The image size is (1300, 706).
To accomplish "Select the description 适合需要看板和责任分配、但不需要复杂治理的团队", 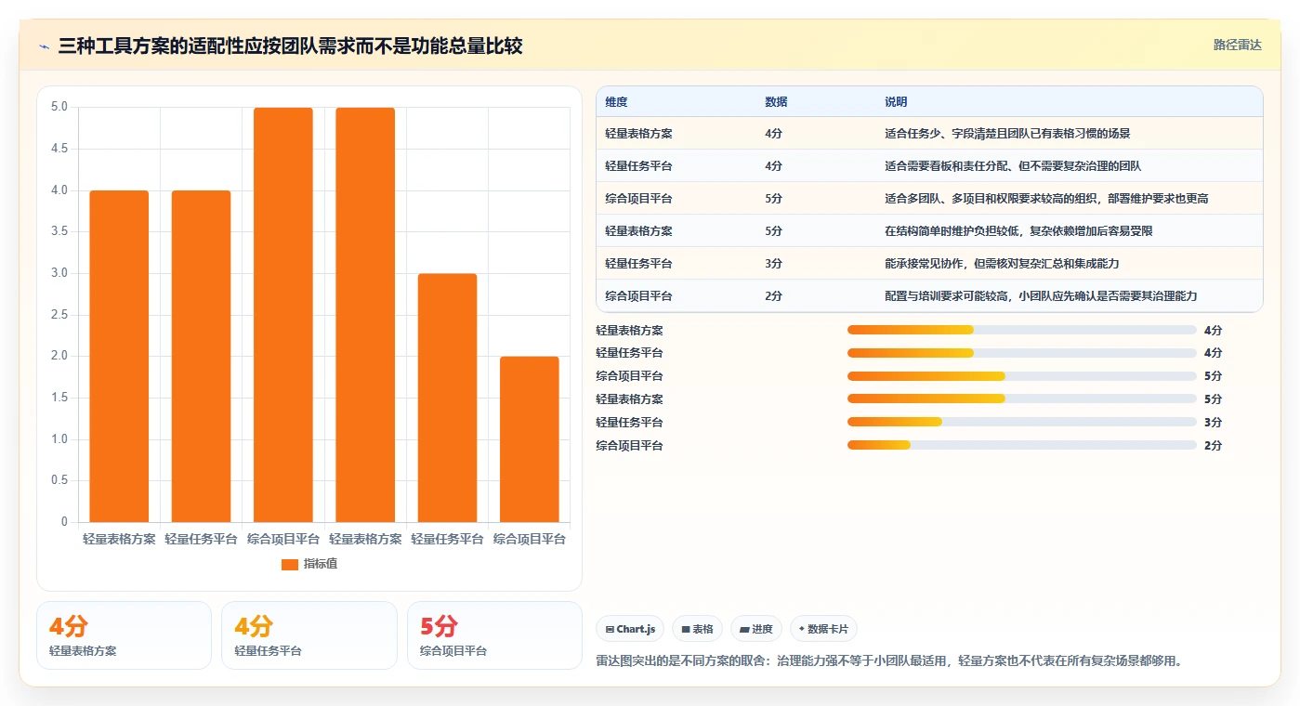I will pyautogui.click(x=1013, y=166).
